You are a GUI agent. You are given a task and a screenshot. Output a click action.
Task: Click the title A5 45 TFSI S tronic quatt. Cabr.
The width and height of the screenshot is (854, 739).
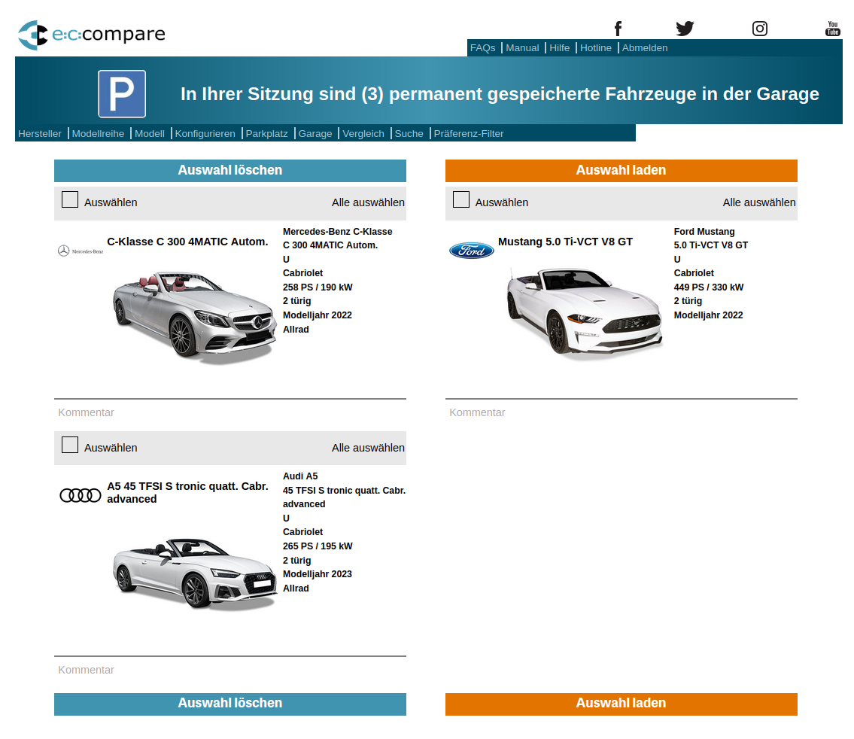[187, 486]
